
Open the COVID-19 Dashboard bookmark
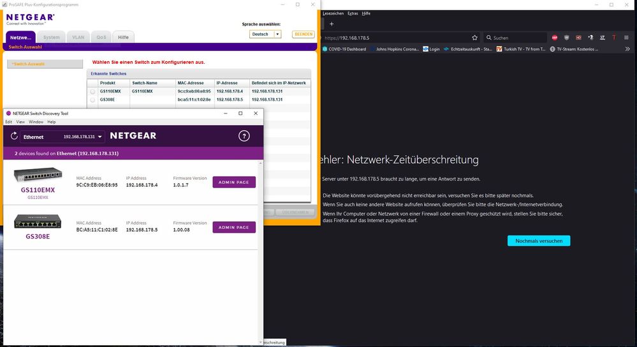344,49
